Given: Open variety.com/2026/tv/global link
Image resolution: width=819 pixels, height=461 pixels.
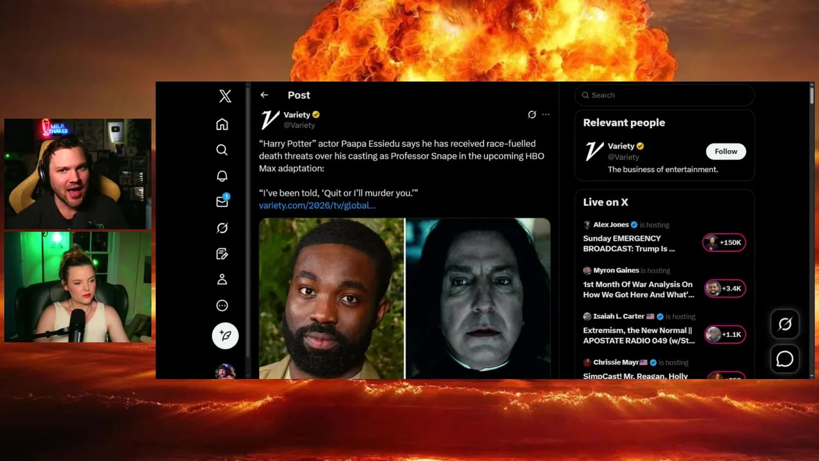Looking at the screenshot, I should point(317,206).
